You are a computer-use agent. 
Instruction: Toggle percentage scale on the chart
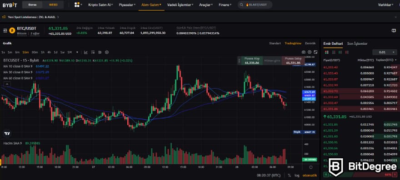[289, 175]
